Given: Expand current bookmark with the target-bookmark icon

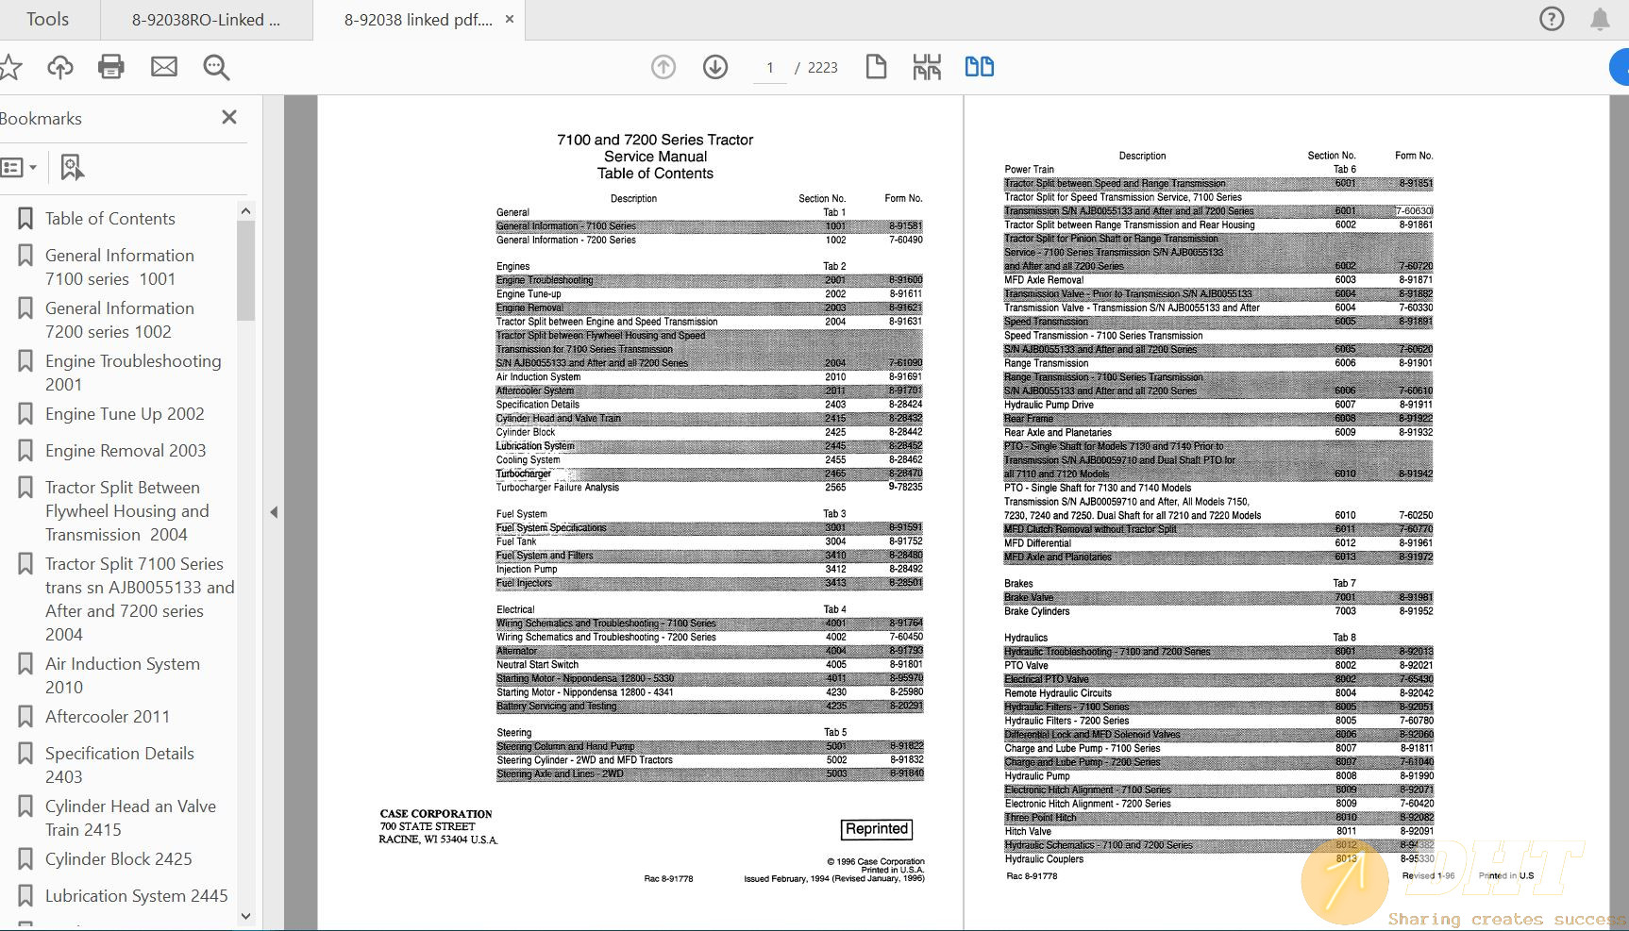Looking at the screenshot, I should (73, 166).
